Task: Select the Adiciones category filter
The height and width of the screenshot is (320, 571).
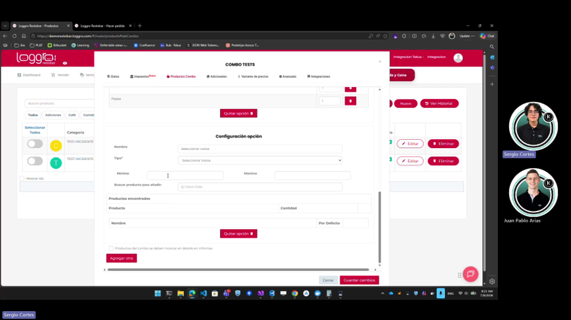Action: tap(53, 115)
